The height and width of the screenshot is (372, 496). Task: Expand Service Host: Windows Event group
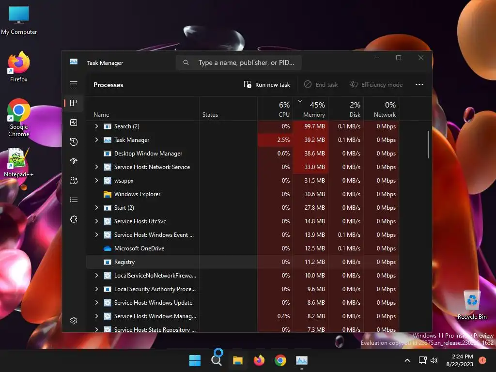[x=96, y=235]
